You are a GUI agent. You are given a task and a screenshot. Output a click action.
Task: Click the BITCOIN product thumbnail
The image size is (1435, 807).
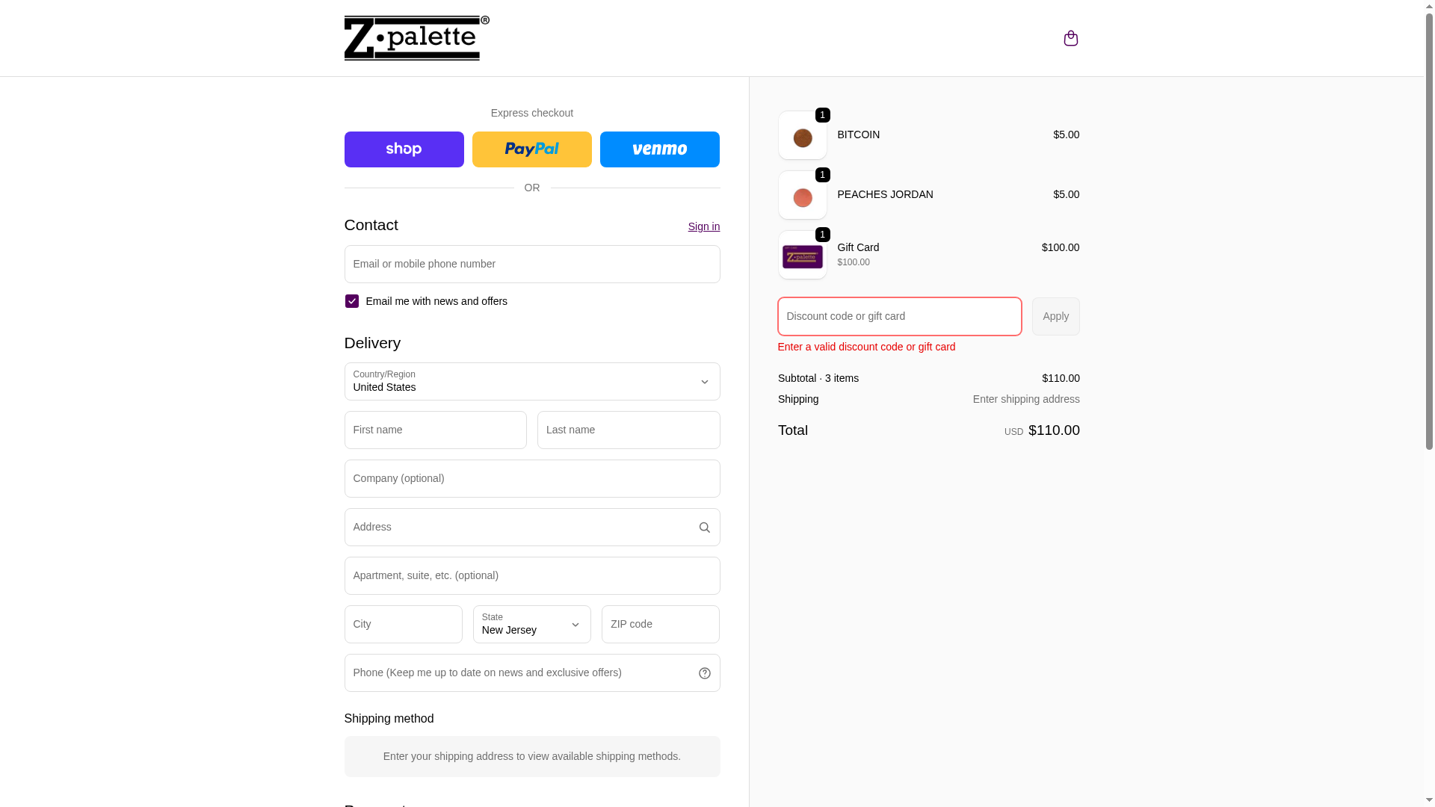[x=802, y=136]
